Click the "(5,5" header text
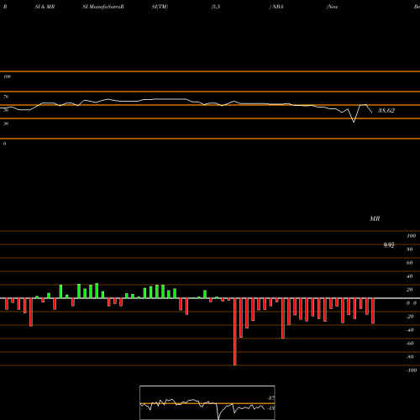420x420 pixels. click(x=216, y=7)
